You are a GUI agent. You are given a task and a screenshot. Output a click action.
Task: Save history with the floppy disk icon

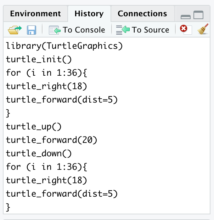coord(31,30)
